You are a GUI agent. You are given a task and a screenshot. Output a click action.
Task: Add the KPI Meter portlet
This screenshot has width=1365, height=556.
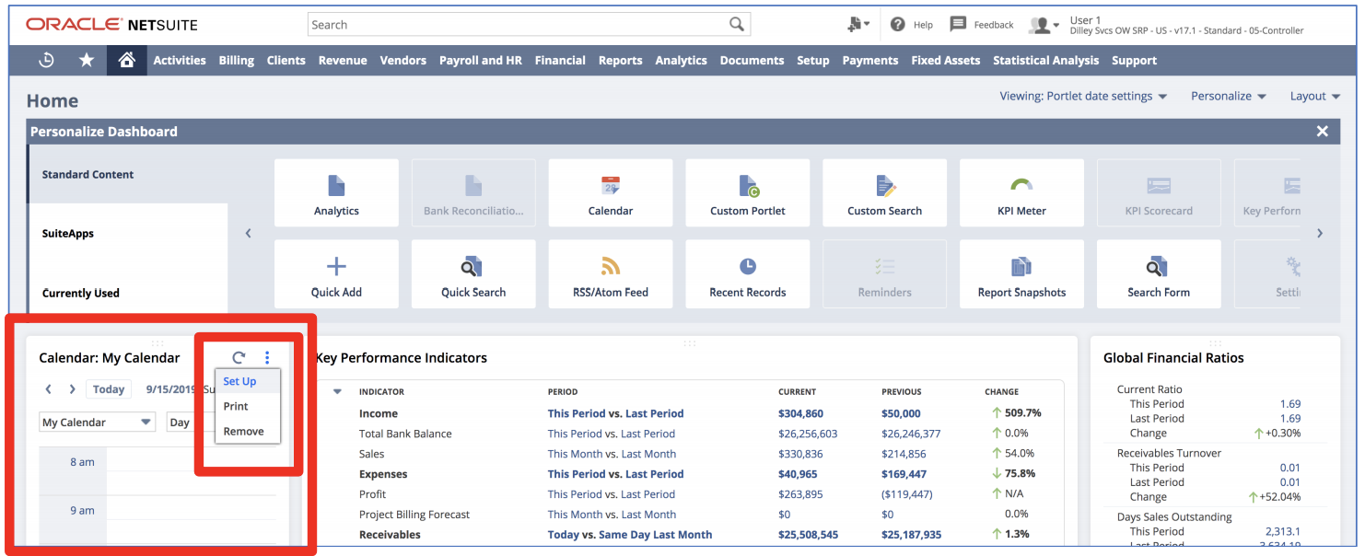[x=1021, y=193]
